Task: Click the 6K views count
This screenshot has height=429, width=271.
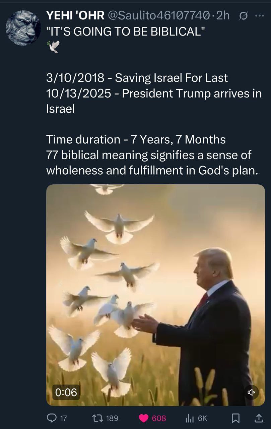Action: 202,418
